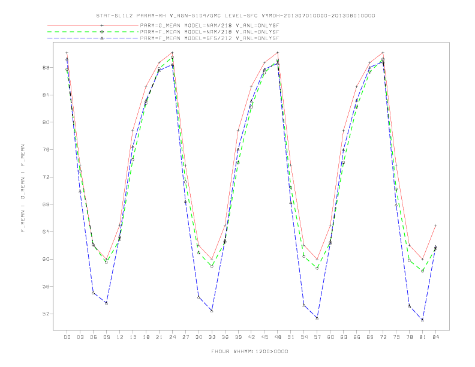Click x-axis tick label 30
This screenshot has height=367, width=475.
pos(199,337)
